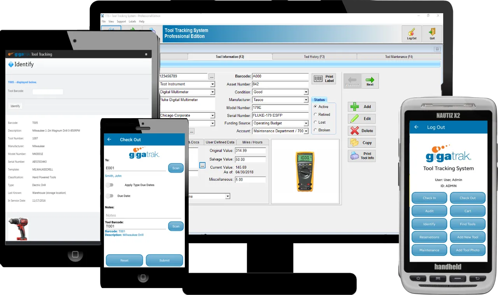
Task: Tap Reset on the phone Check Out screen
Action: [x=124, y=260]
